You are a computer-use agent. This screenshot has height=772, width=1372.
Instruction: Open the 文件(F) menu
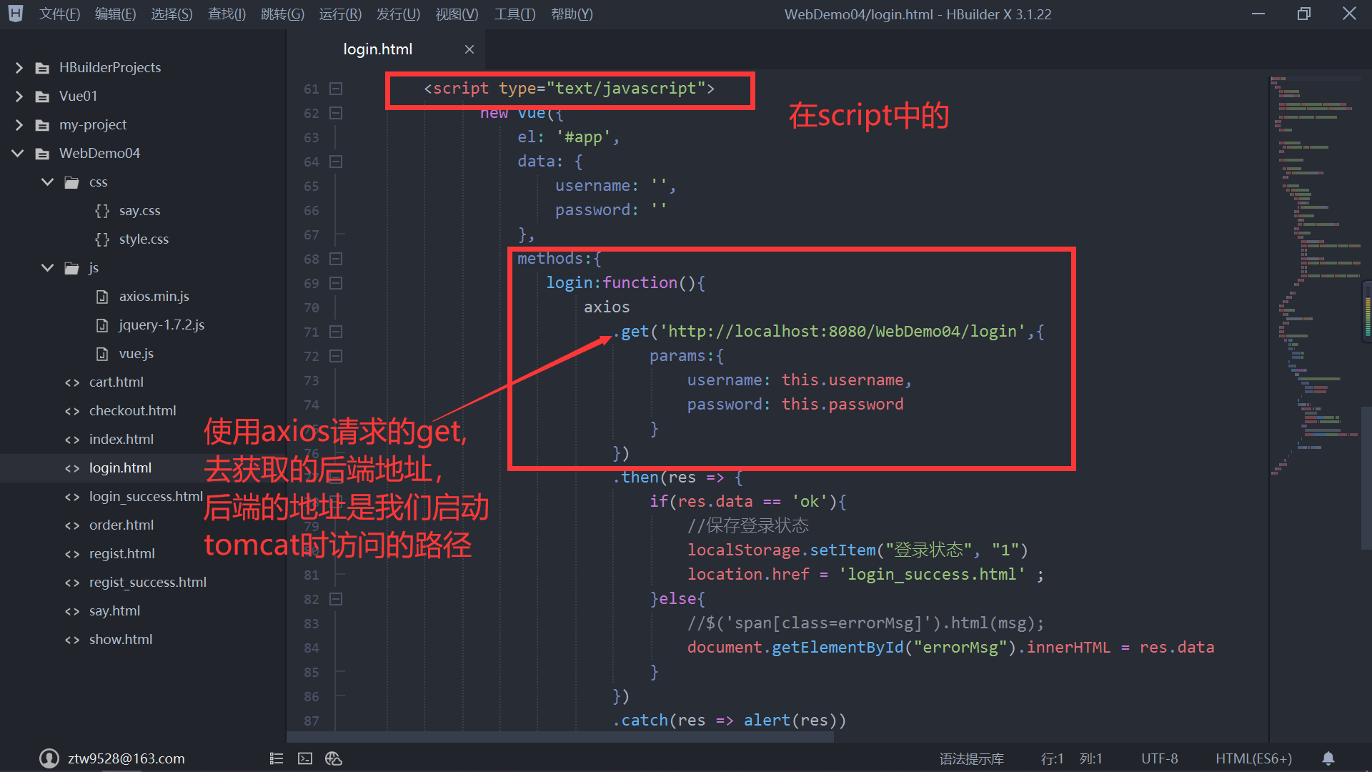click(x=59, y=14)
